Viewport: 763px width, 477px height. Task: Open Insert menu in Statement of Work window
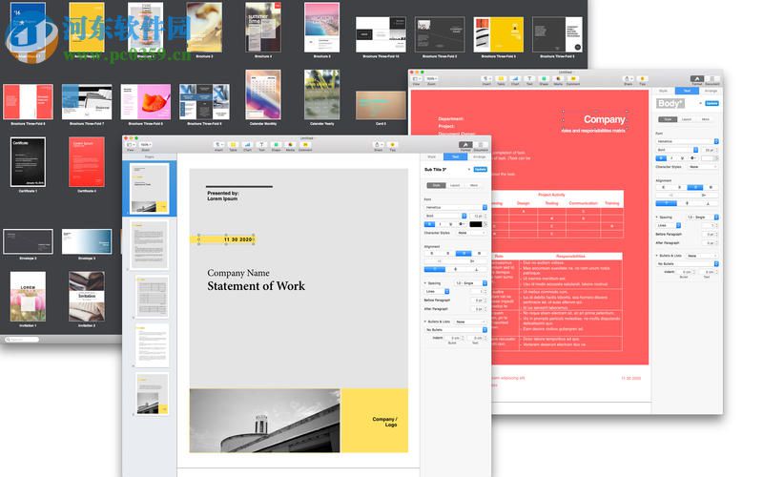tap(219, 145)
